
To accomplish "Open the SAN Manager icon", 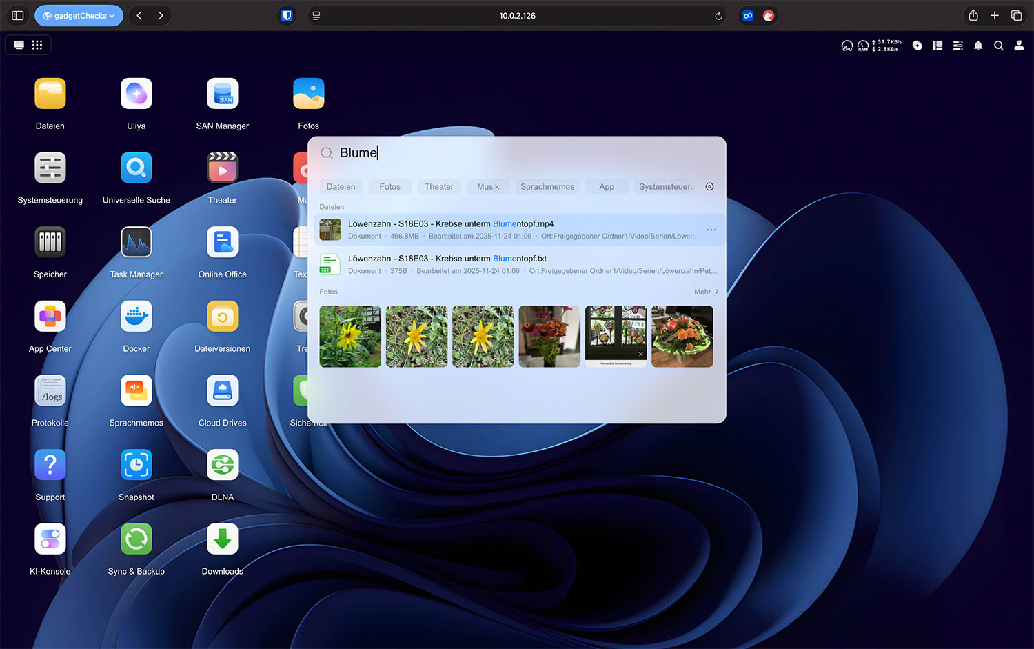I will point(222,94).
